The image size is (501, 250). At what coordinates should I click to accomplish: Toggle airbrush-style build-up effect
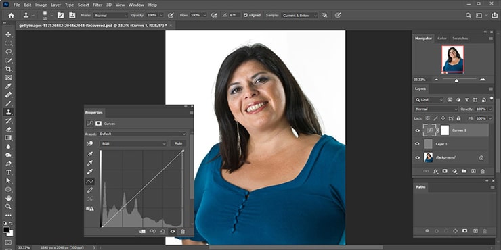pos(214,15)
